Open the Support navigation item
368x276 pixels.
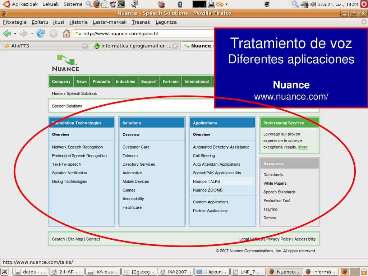(x=149, y=82)
